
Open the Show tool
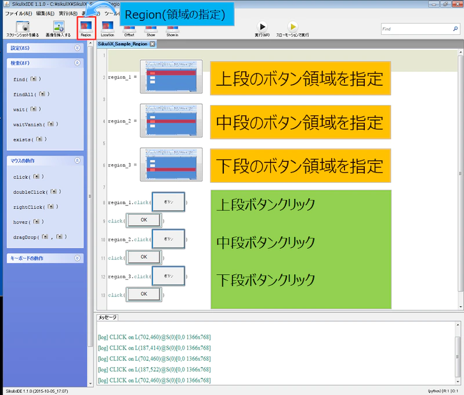(152, 28)
